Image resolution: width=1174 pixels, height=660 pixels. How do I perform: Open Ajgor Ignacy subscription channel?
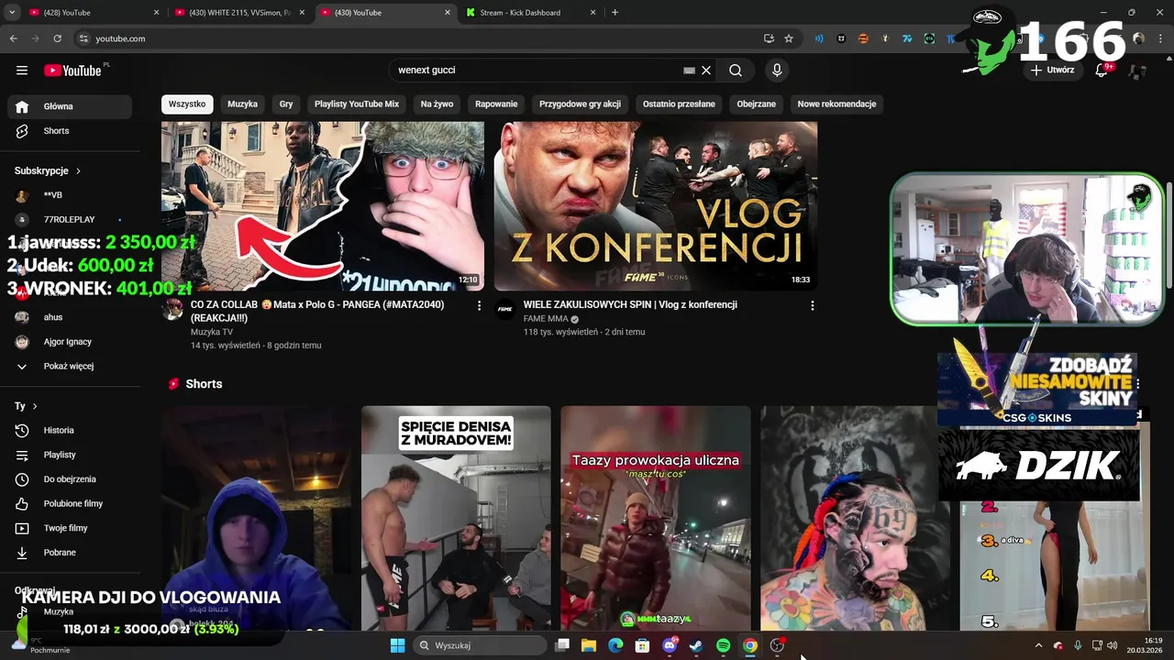click(70, 342)
